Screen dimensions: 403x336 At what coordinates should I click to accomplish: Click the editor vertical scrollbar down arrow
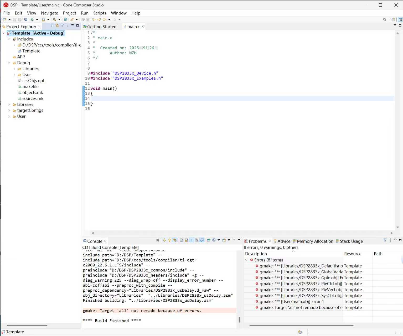click(397, 228)
